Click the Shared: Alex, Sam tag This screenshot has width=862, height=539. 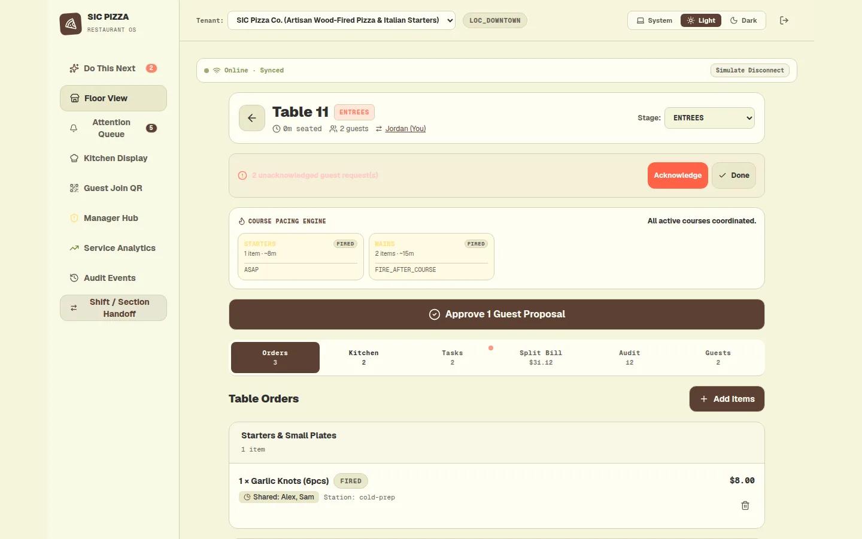(x=279, y=497)
